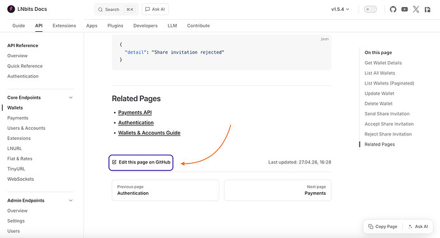
Task: Jump to Accept Share Invitation section
Action: coord(389,123)
